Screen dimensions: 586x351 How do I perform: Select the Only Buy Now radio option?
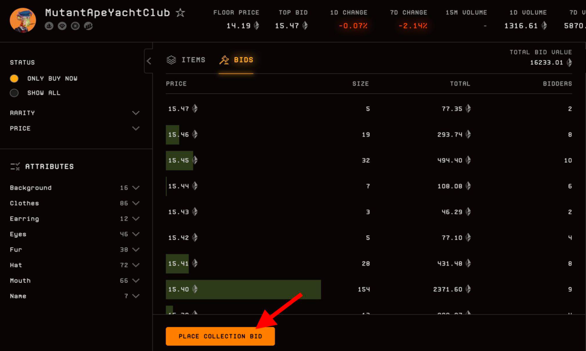click(x=14, y=79)
